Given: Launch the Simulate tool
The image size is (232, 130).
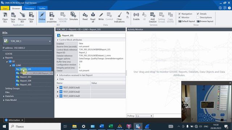Looking at the screenshot, I should (x=74, y=17).
